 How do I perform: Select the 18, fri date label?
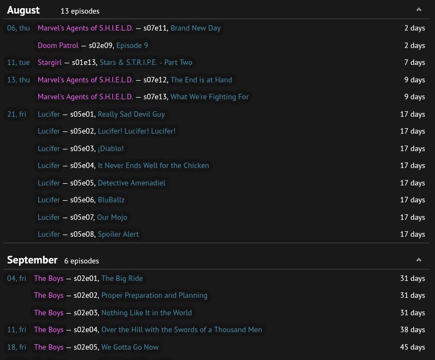(x=16, y=347)
